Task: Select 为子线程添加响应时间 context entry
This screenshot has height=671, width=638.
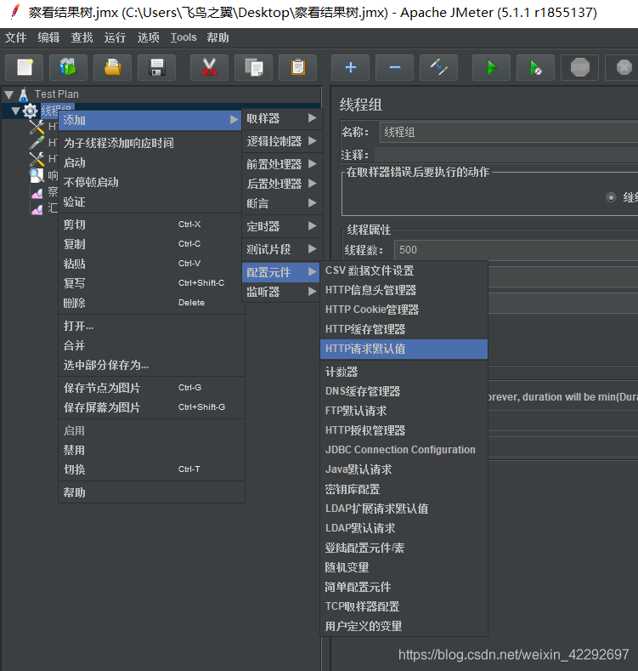Action: [151, 143]
